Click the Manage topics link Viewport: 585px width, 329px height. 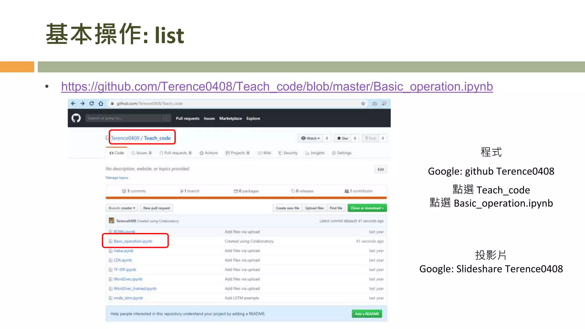point(117,178)
